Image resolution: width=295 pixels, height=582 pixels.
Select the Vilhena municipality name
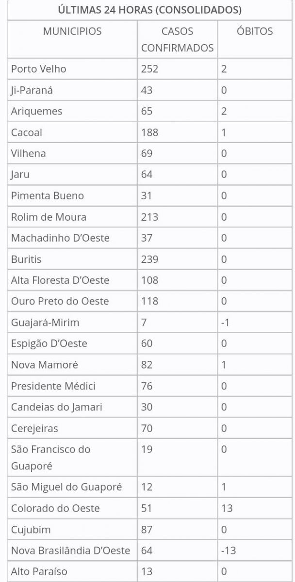[x=29, y=153]
